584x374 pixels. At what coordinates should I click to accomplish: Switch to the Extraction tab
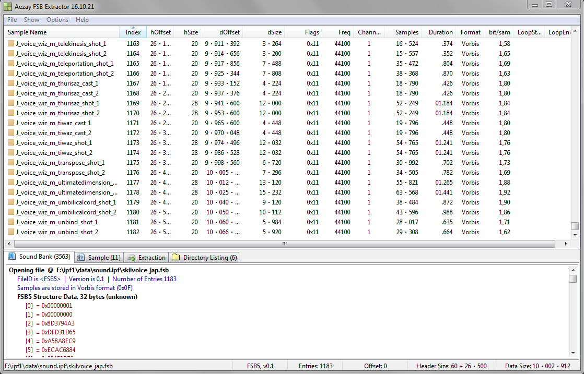pyautogui.click(x=146, y=257)
